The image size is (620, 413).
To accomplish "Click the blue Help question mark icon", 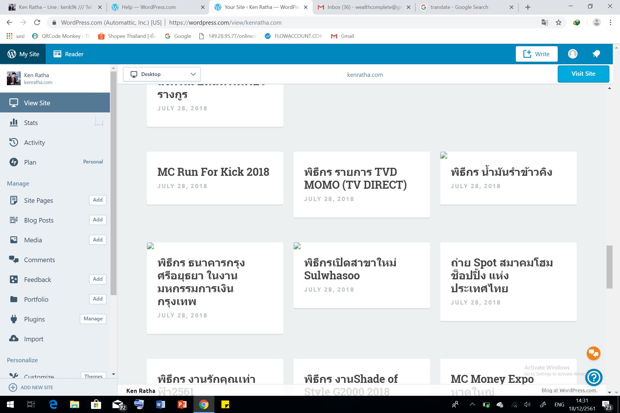I will pyautogui.click(x=594, y=378).
